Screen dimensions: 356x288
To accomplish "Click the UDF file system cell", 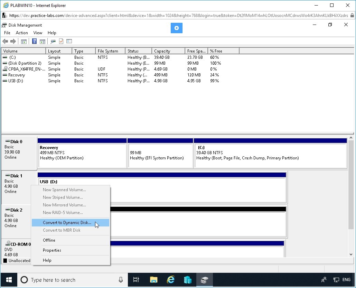I will 102,69.
